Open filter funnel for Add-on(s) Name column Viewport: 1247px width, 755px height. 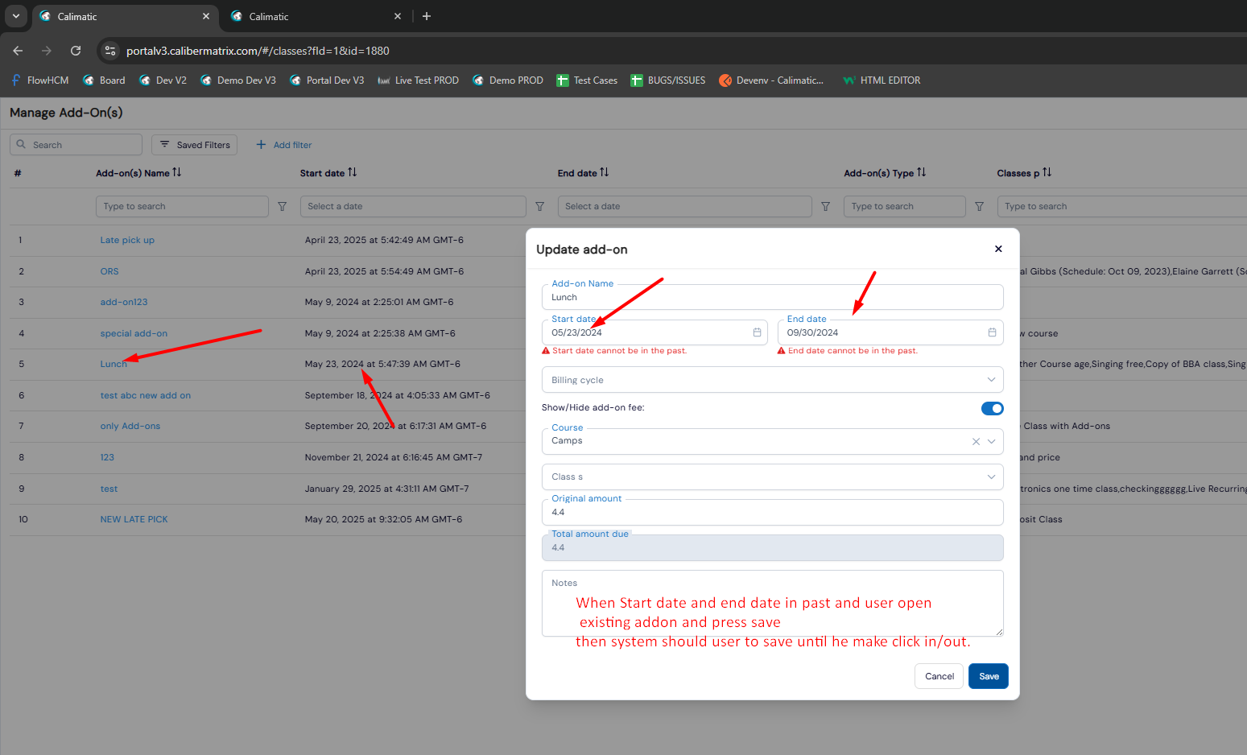tap(283, 207)
